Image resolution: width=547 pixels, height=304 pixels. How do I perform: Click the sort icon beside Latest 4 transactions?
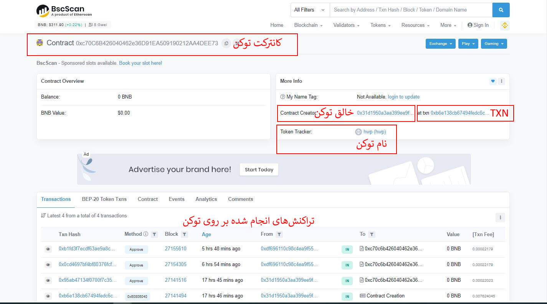click(x=43, y=216)
